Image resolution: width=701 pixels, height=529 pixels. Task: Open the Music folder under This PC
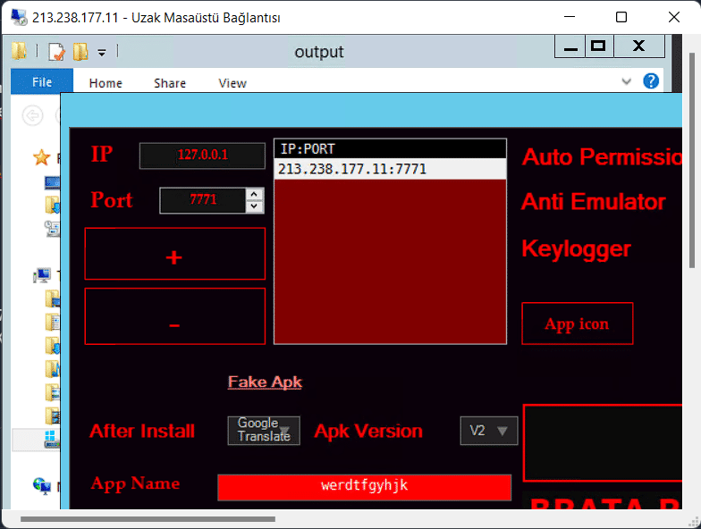(x=52, y=368)
